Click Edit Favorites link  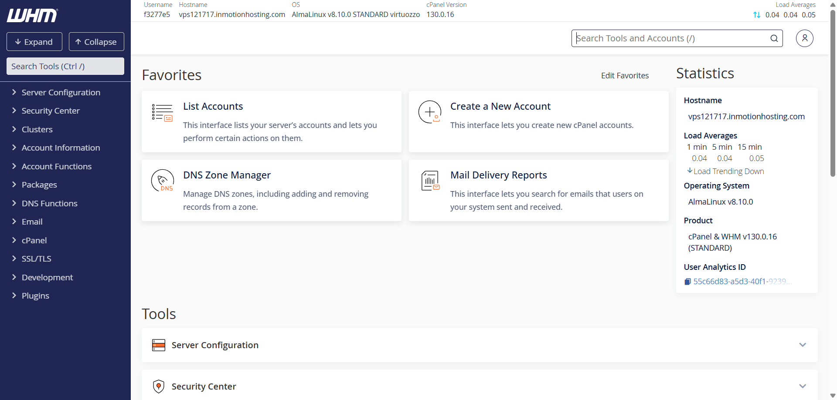(x=625, y=76)
